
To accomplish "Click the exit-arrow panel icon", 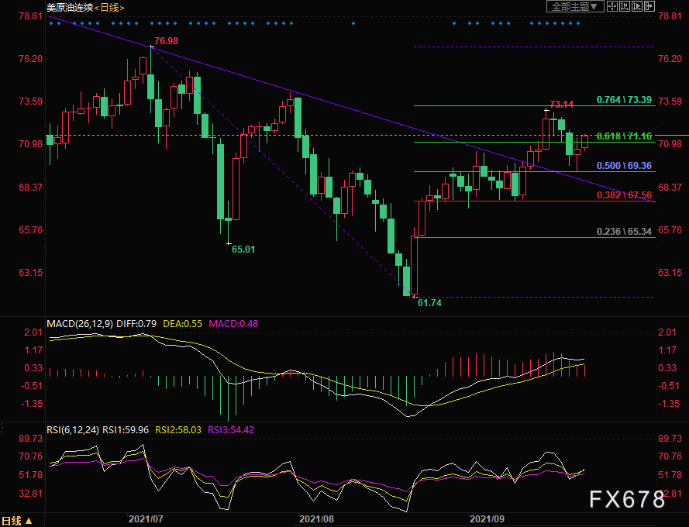I will (x=649, y=6).
